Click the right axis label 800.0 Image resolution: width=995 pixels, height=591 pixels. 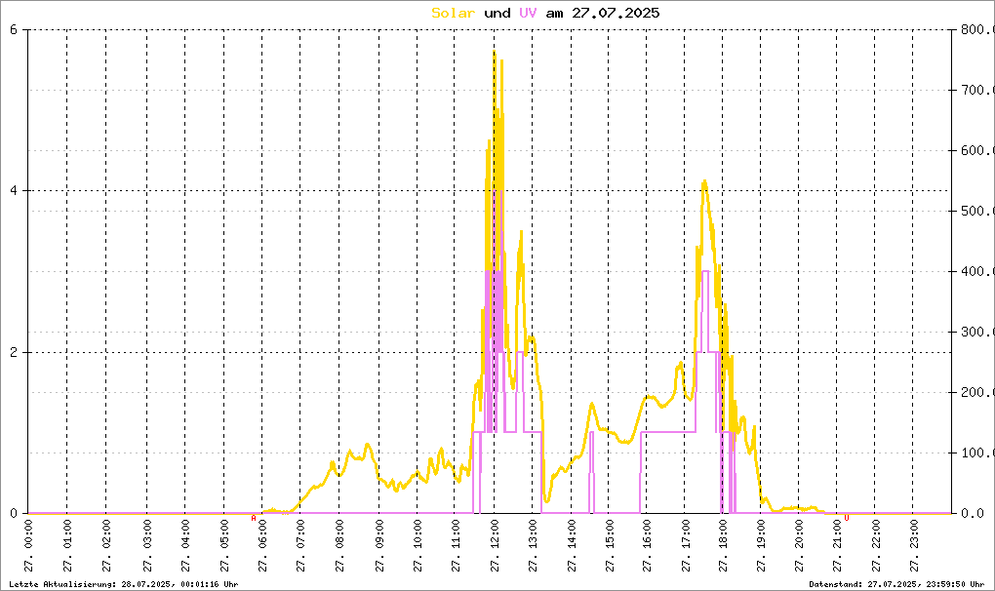[977, 29]
